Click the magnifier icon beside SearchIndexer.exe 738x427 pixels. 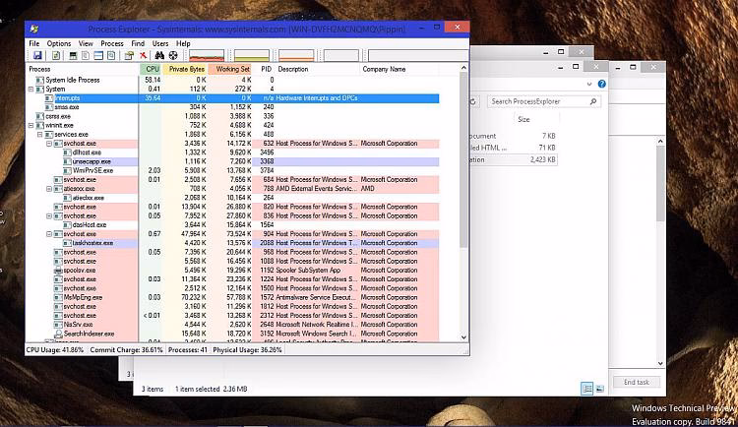click(x=58, y=334)
